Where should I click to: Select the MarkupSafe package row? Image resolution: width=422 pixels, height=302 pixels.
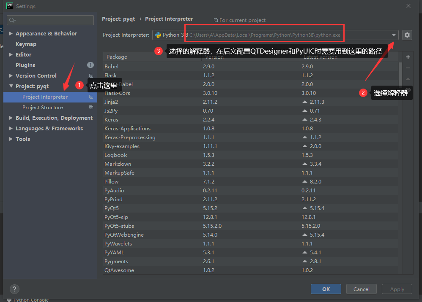point(251,173)
